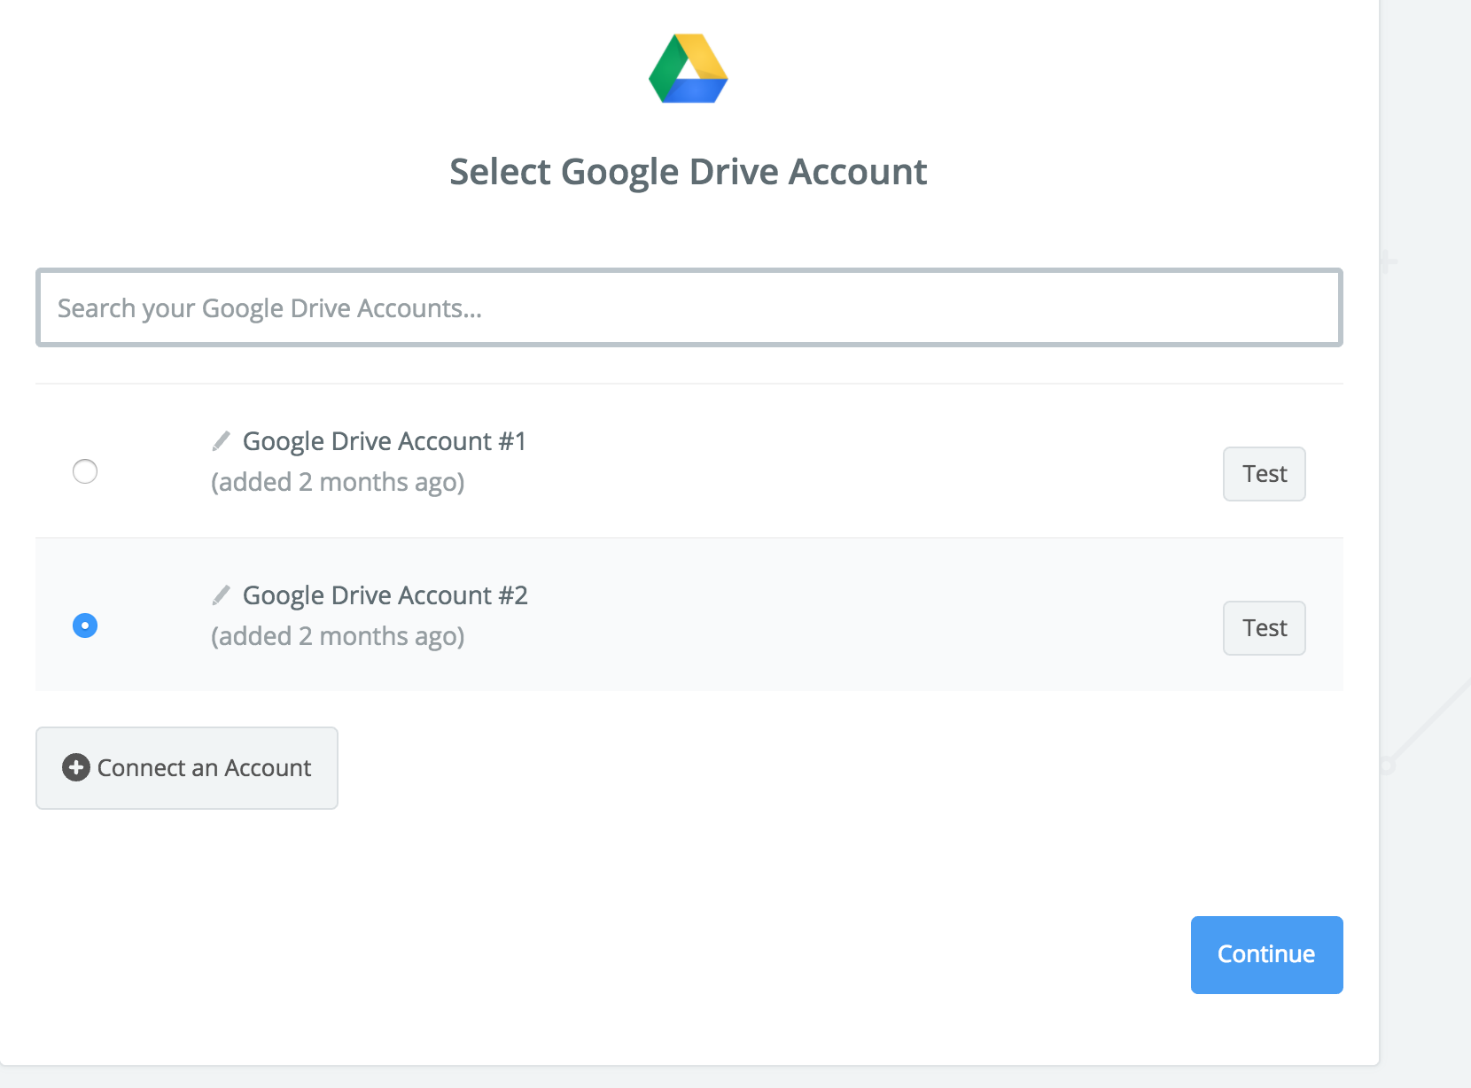Click the pencil icon for Account #2
1471x1088 pixels.
(222, 595)
